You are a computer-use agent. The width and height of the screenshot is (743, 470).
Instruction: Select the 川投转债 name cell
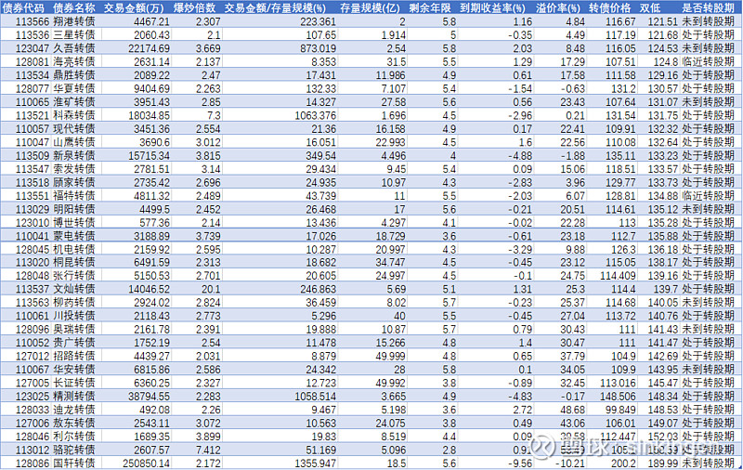73,316
